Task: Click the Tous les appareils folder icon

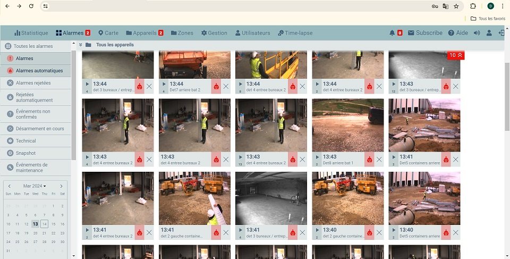Action: click(x=88, y=45)
